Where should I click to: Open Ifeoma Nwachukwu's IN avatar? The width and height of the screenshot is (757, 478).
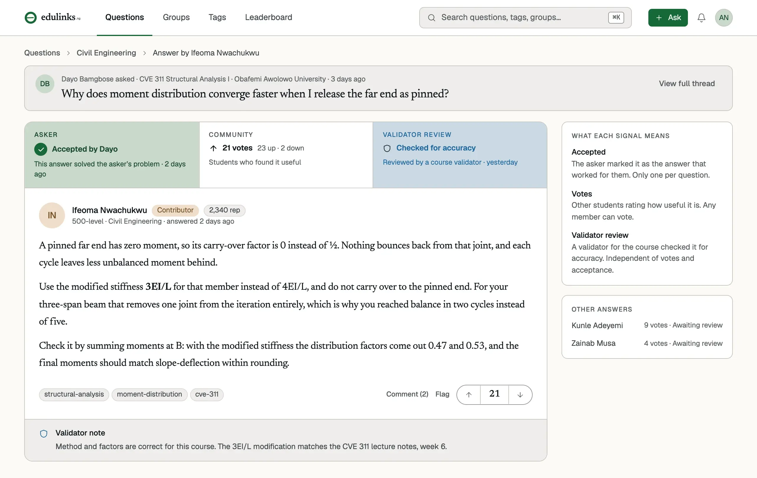pyautogui.click(x=52, y=215)
